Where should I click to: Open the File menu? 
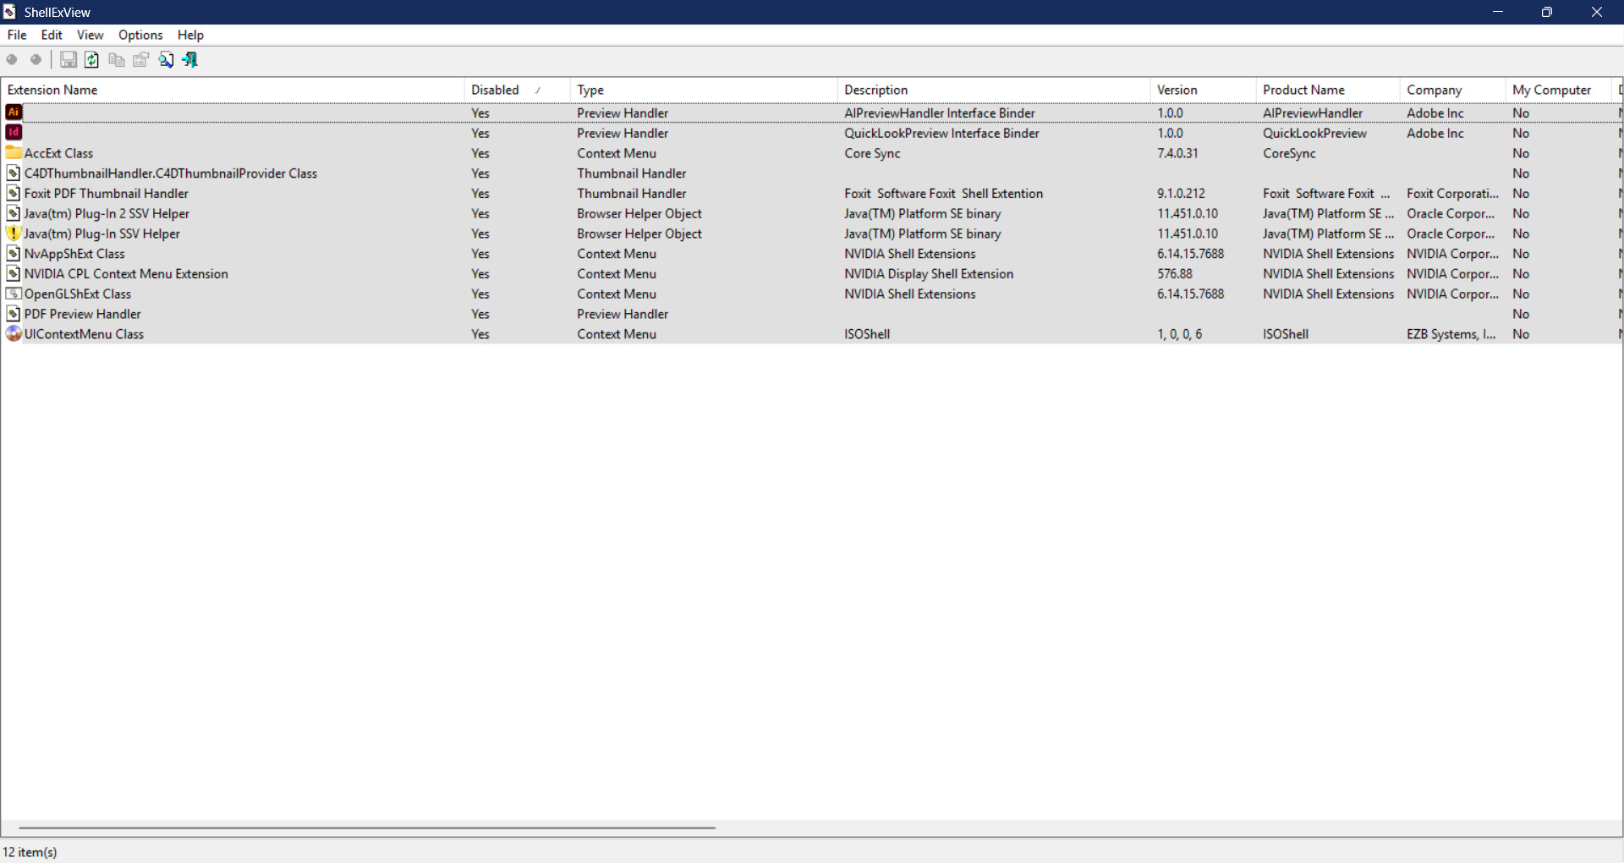(x=17, y=35)
